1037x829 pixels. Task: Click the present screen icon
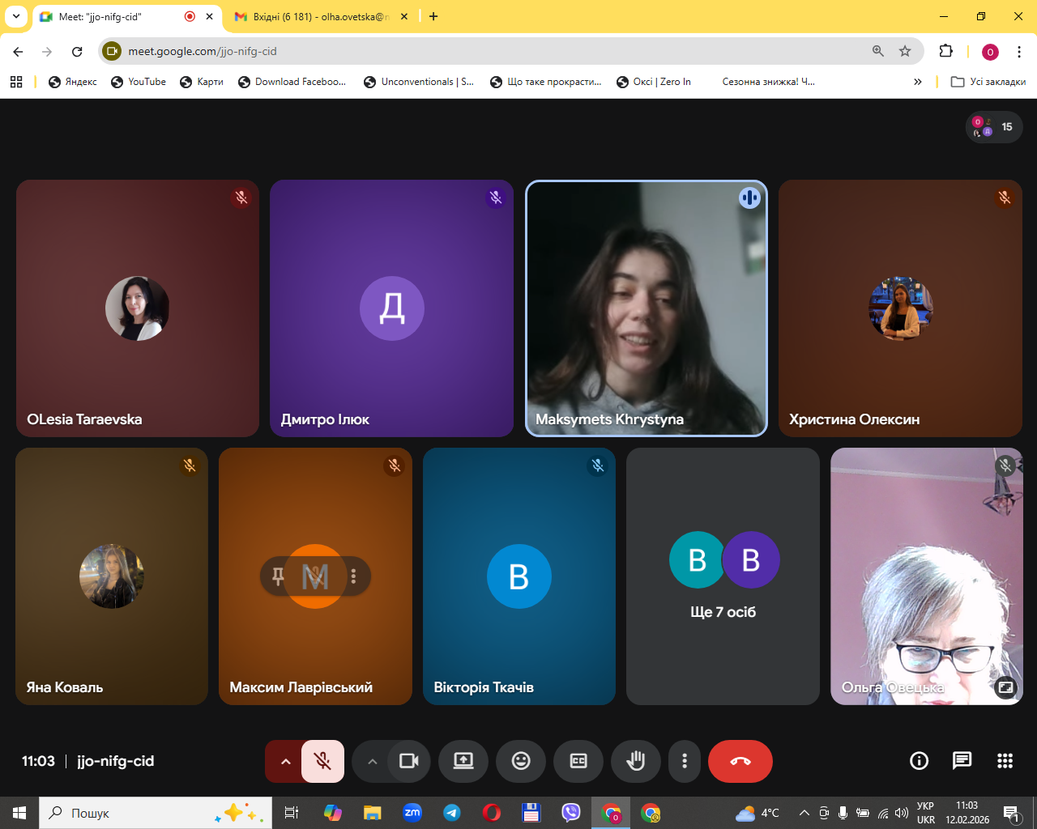click(x=463, y=761)
